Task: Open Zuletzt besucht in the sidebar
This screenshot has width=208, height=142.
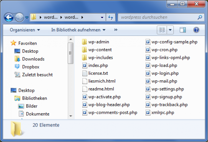Action: tap(37, 75)
